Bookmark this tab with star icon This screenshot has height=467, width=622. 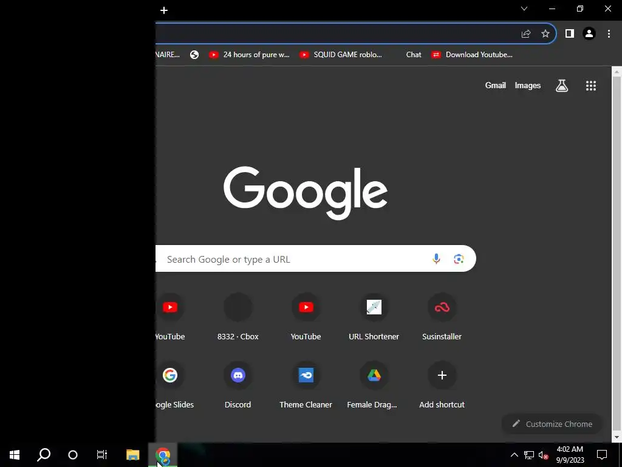[x=545, y=34]
